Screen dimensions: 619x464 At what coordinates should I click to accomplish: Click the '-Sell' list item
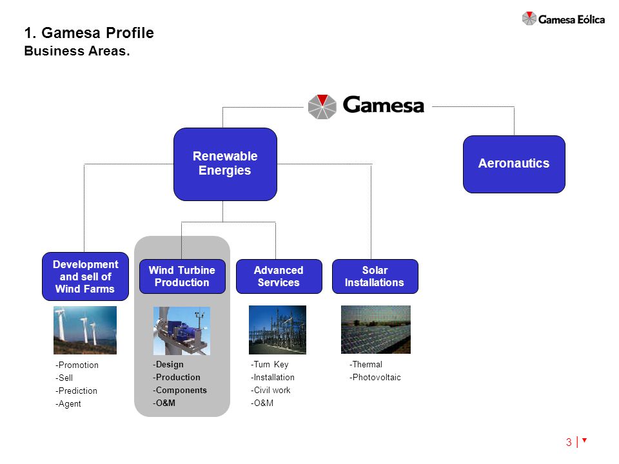(x=64, y=378)
